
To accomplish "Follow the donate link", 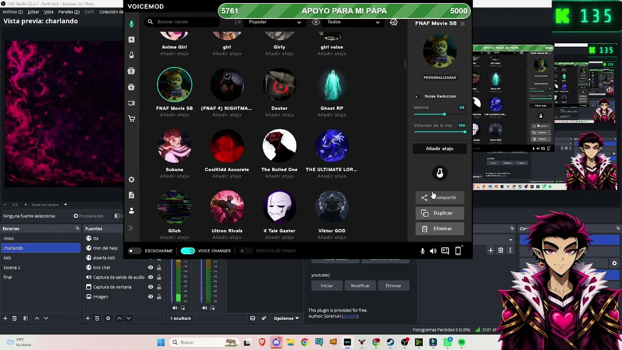I will 350,316.
